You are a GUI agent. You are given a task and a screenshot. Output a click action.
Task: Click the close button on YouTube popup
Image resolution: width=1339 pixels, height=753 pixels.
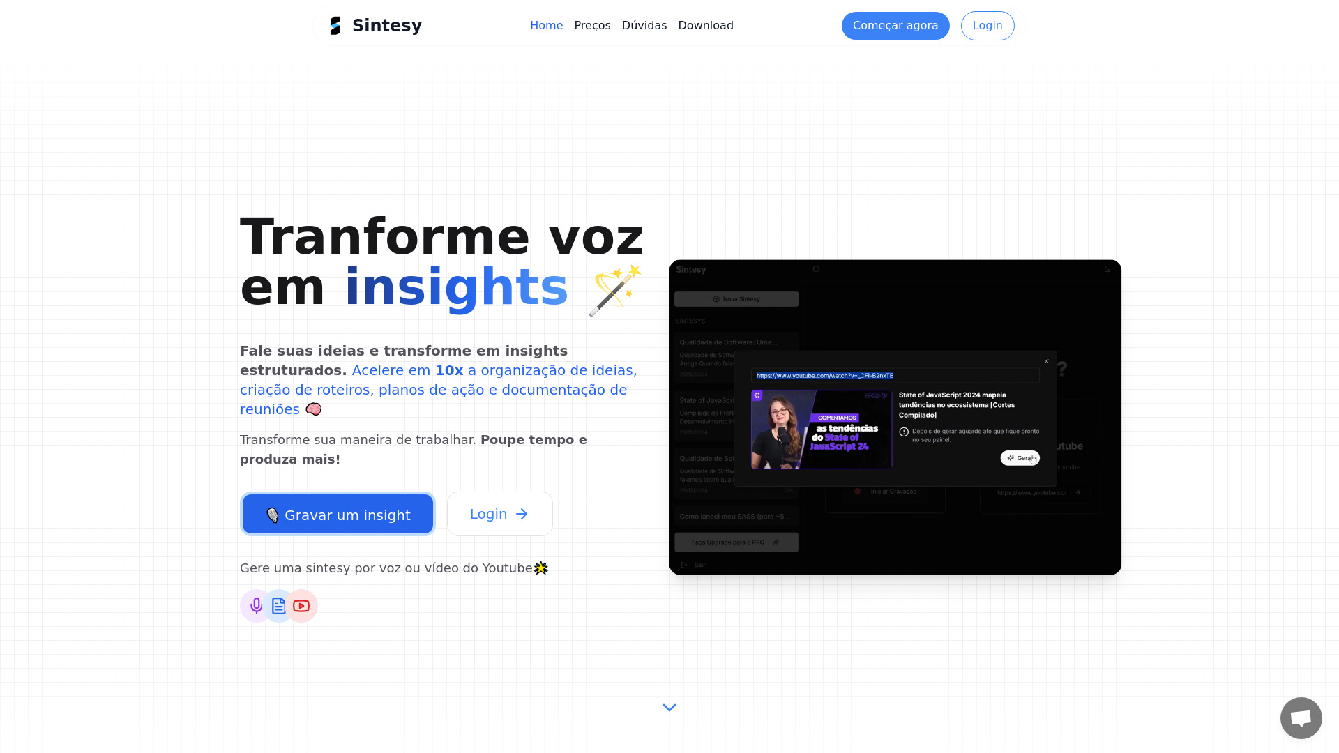(1047, 360)
